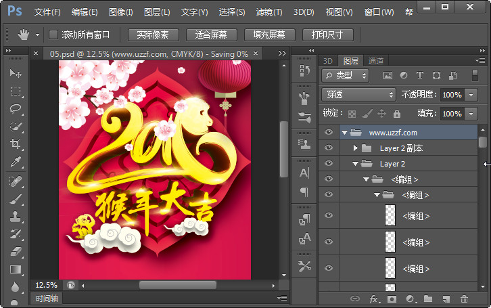
Task: Open the Clone Source panel icon
Action: click(304, 144)
